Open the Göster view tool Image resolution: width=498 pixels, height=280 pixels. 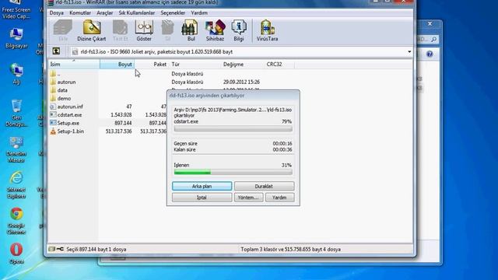pos(144,30)
